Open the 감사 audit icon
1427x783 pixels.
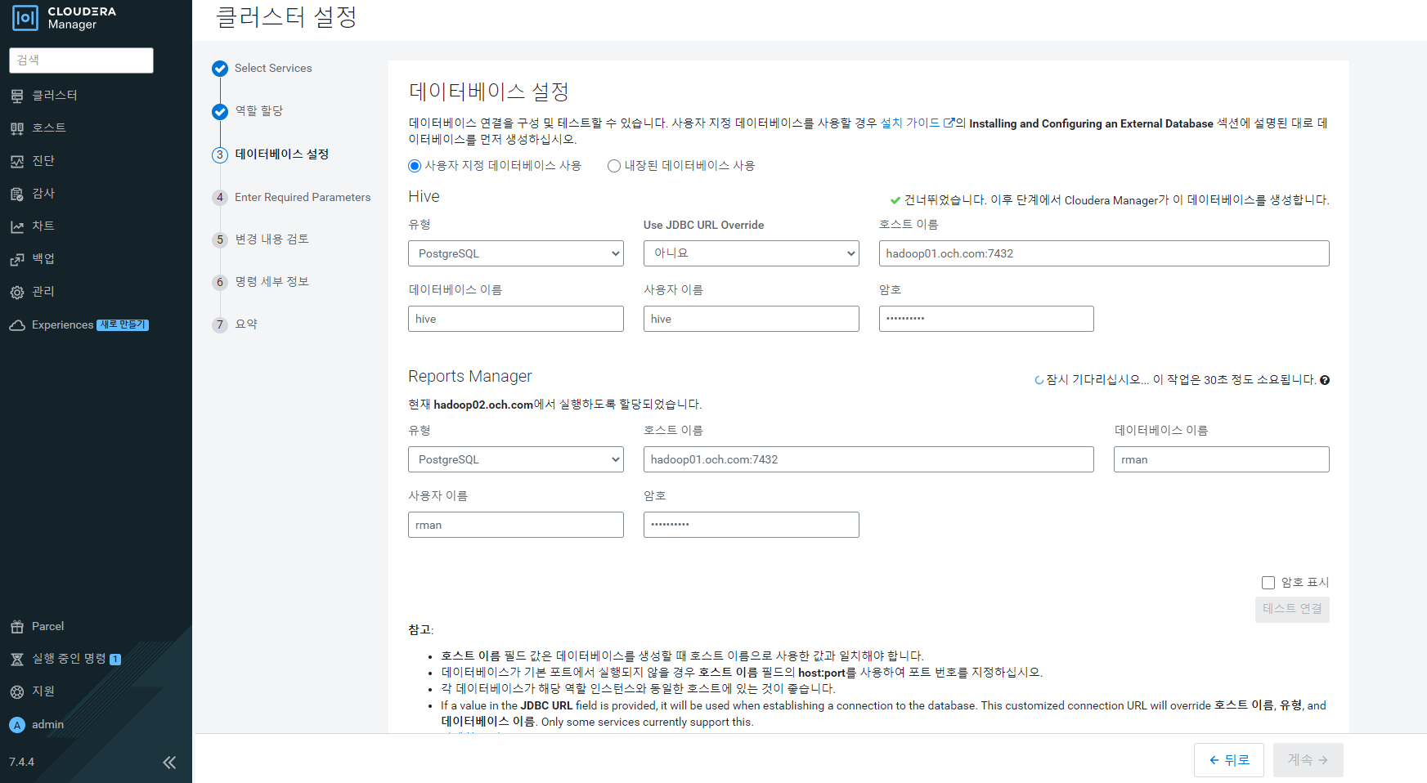17,194
